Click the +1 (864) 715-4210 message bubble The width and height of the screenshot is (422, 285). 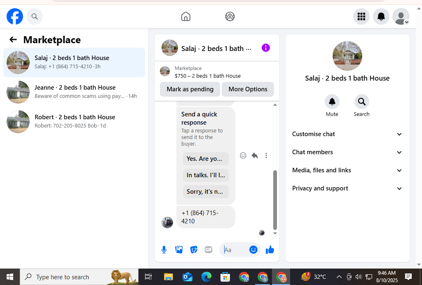(206, 217)
